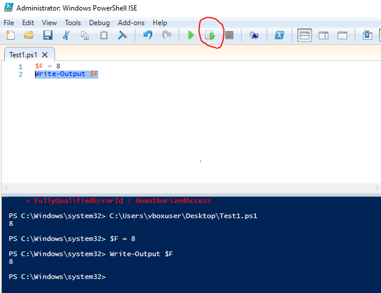Viewport: 381px width, 293px height.
Task: Show the script pane maximized layout
Action: click(342, 36)
